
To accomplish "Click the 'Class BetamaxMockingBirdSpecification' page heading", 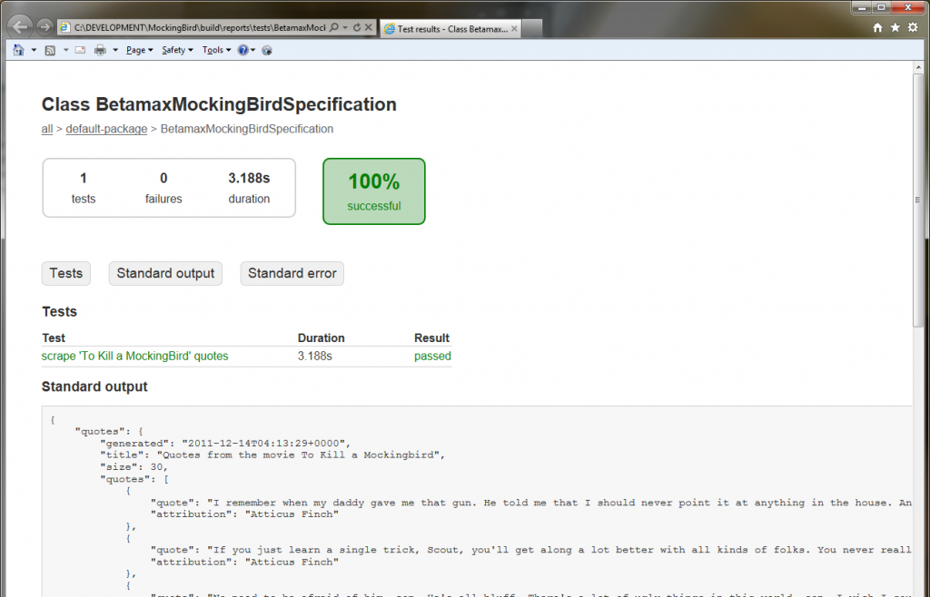I will [219, 104].
